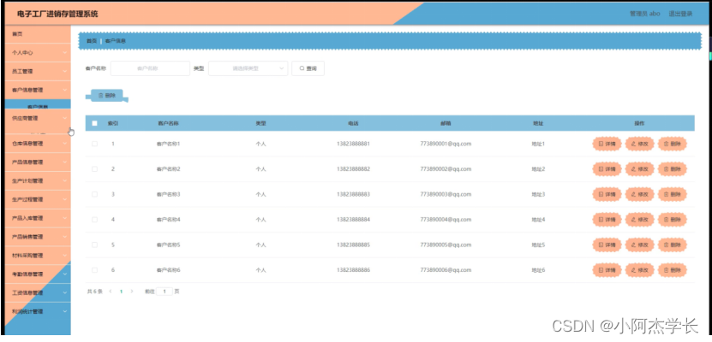Screen dimensions: 712x342
Task: Select the 客户名称5 row checkbox
Action: coord(94,245)
